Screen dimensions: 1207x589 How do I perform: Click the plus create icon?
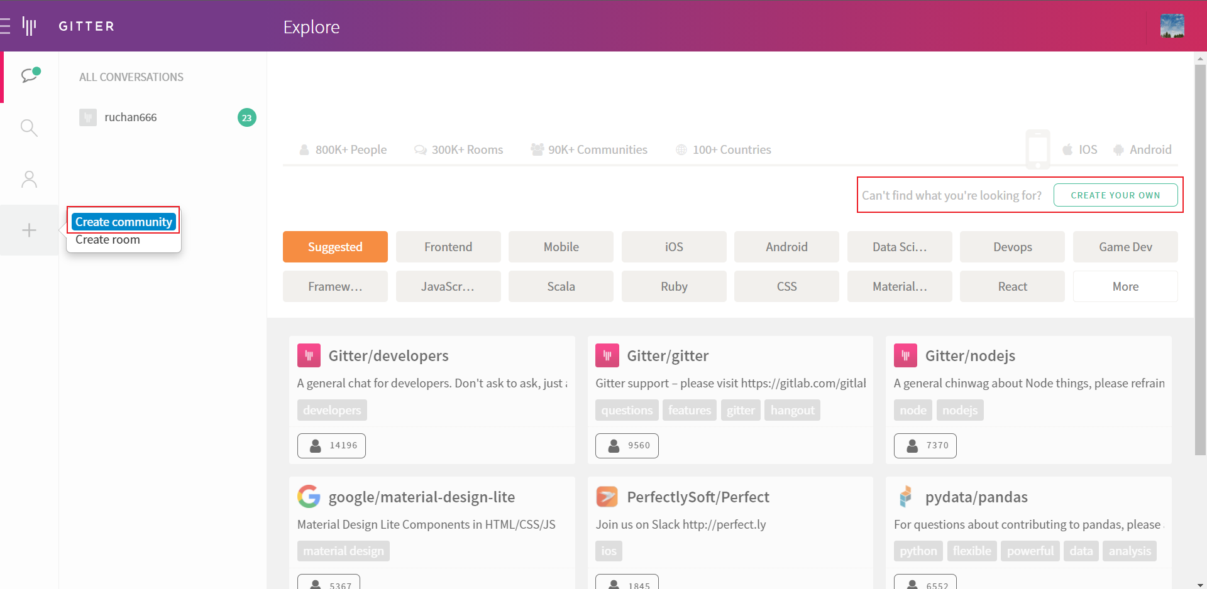point(29,230)
